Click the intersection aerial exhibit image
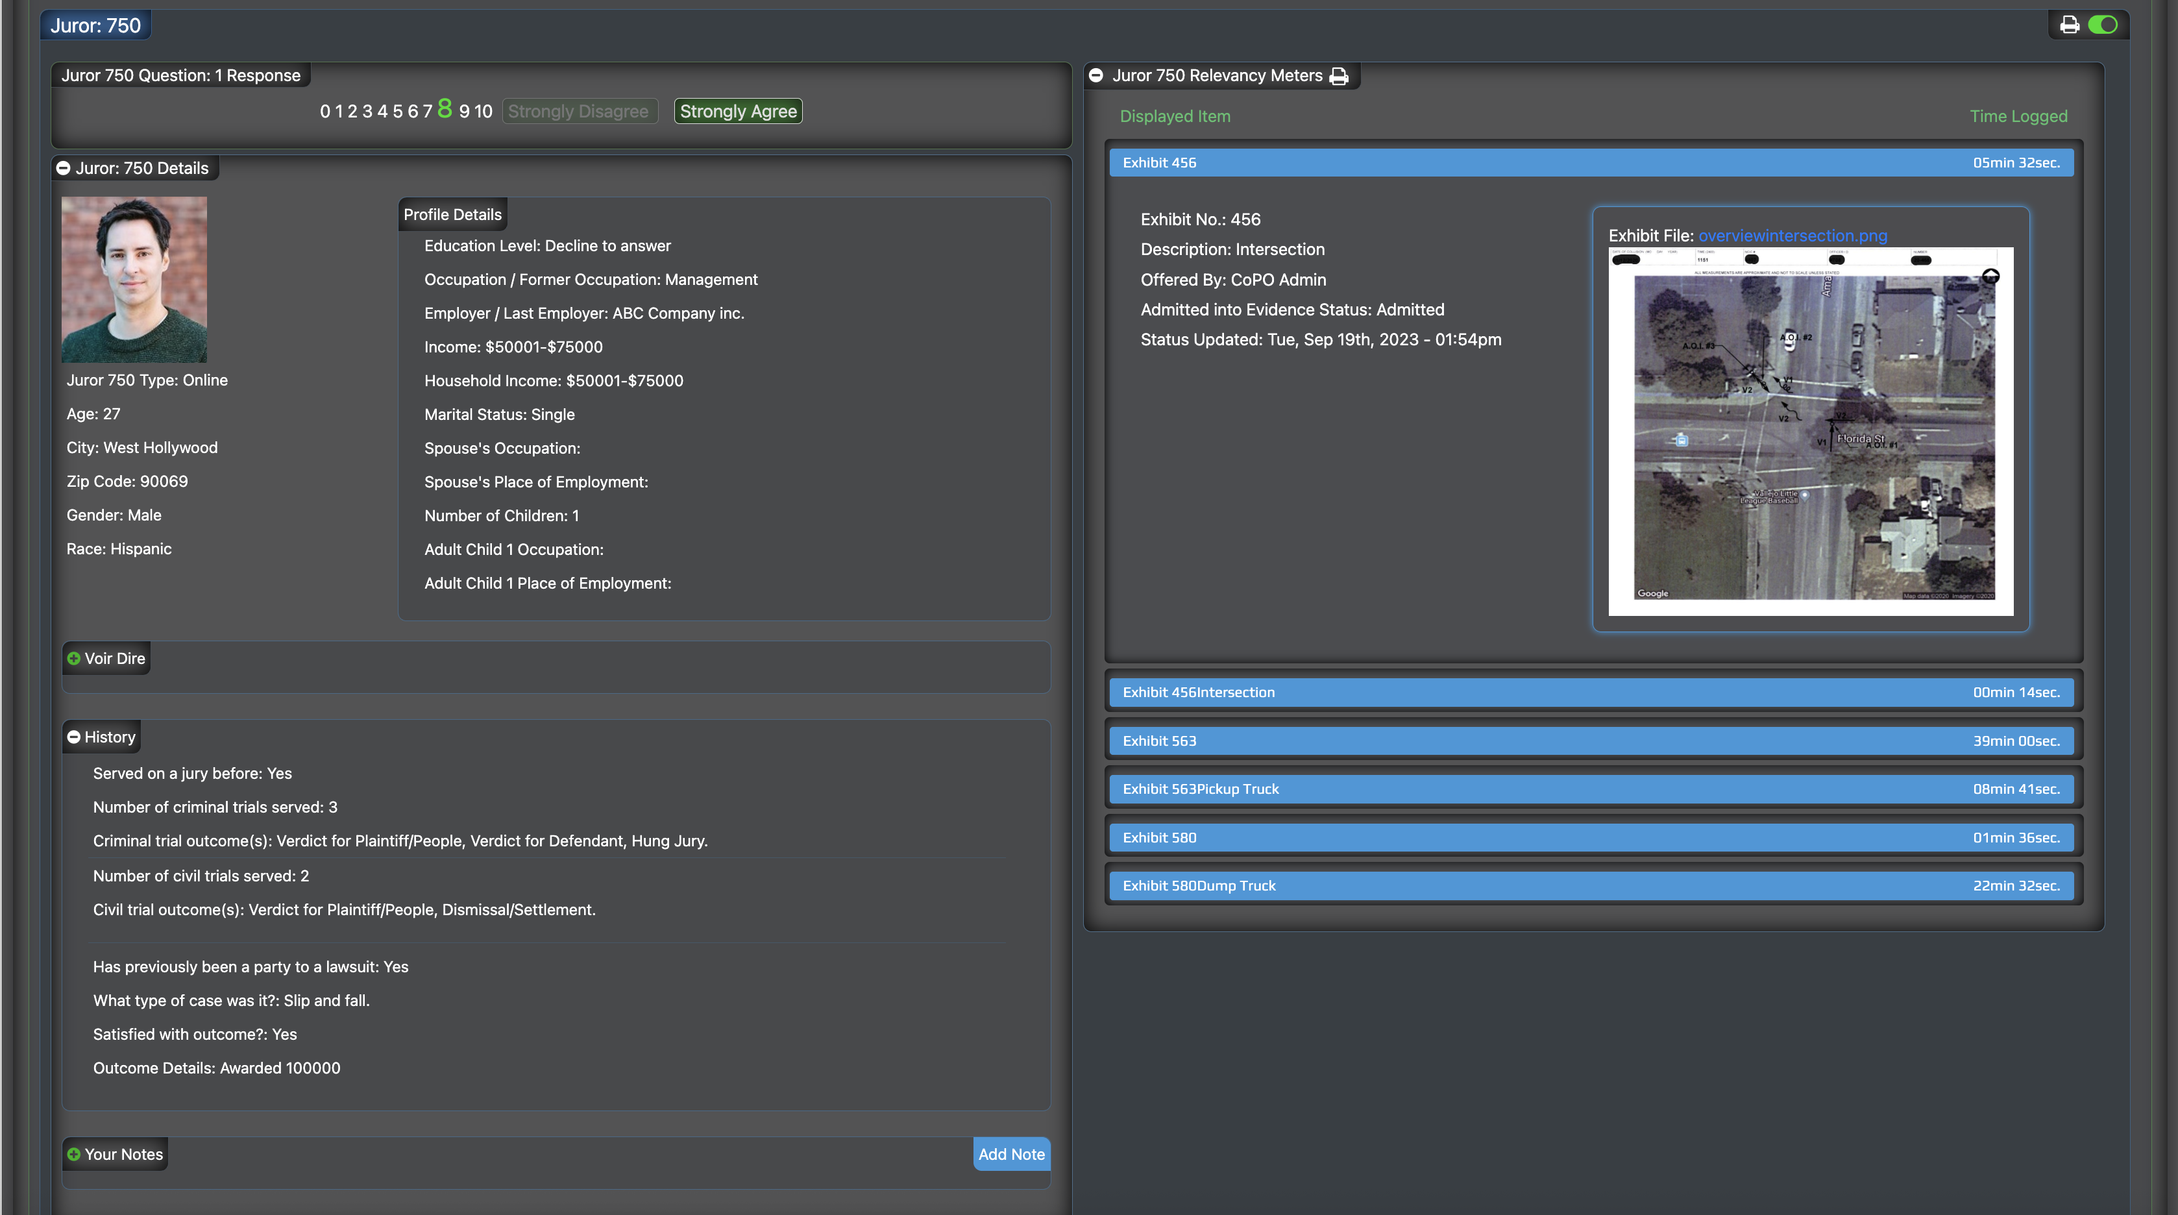 point(1810,431)
